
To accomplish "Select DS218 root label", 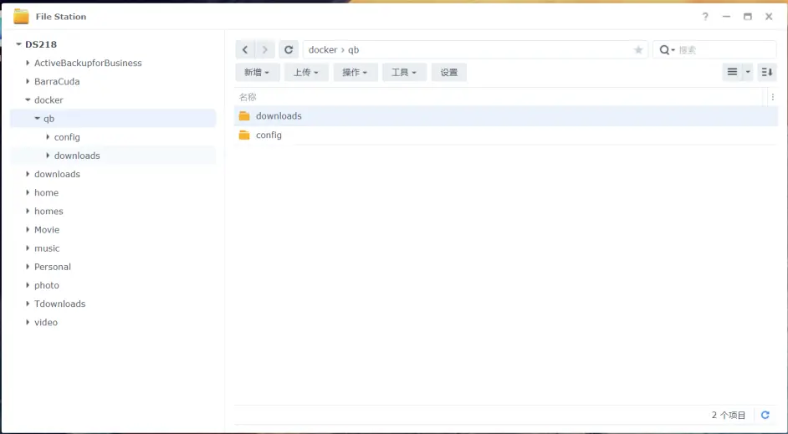I will pyautogui.click(x=41, y=44).
